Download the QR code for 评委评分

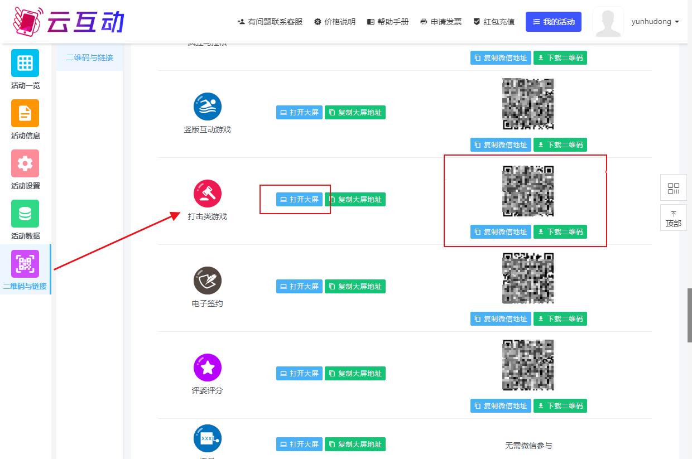(560, 406)
